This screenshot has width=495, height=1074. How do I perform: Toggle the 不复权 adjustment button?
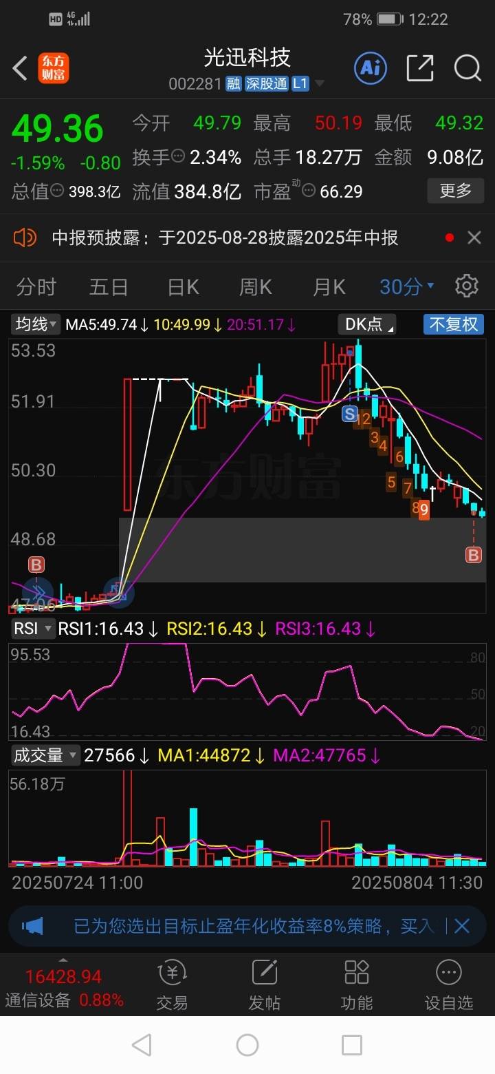(453, 324)
